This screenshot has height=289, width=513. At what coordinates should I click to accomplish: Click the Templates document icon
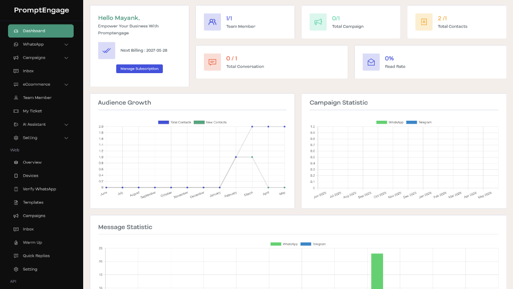(x=16, y=202)
